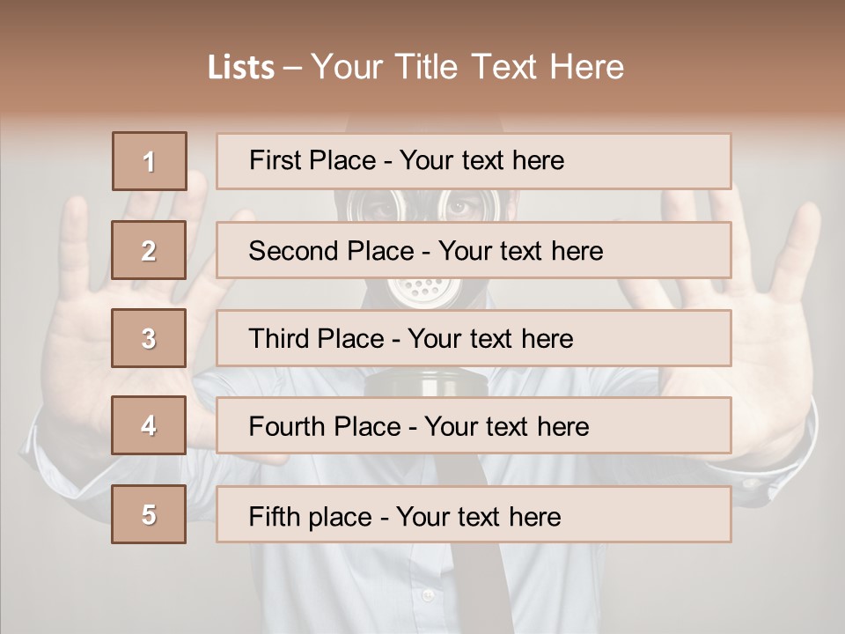
Task: Click the number 3 box
Action: click(x=149, y=338)
